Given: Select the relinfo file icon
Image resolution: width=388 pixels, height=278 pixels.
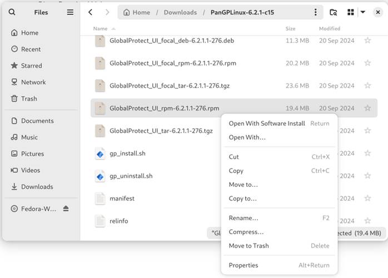Looking at the screenshot, I should (x=100, y=221).
